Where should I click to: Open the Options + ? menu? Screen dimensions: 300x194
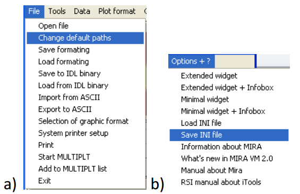click(x=191, y=61)
